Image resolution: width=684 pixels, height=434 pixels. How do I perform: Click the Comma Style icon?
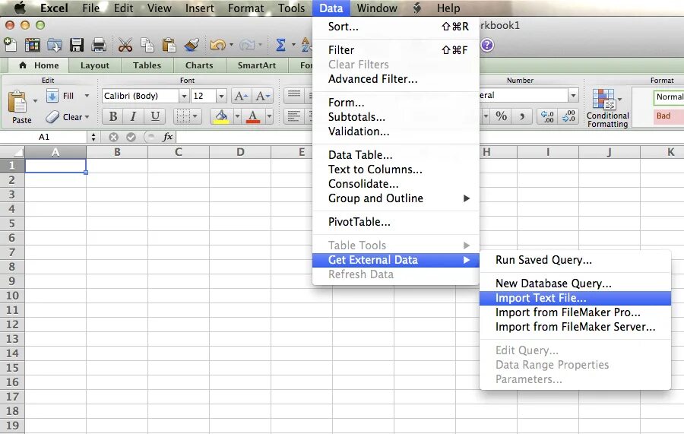coord(522,116)
